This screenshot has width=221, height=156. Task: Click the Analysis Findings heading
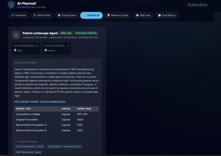click(x=26, y=63)
